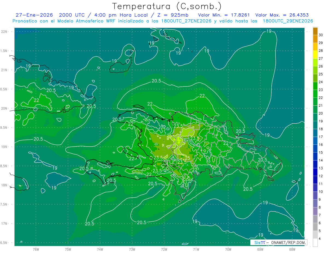The image size is (328, 253).
Task: Click the "19N" latitude axis label
Action: point(4,147)
